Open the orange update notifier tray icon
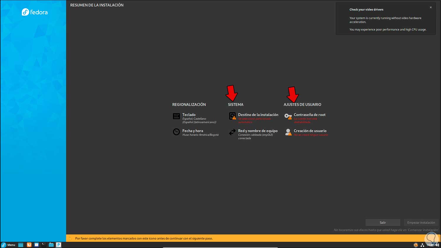Screen dimensions: 441x248 pos(416,245)
